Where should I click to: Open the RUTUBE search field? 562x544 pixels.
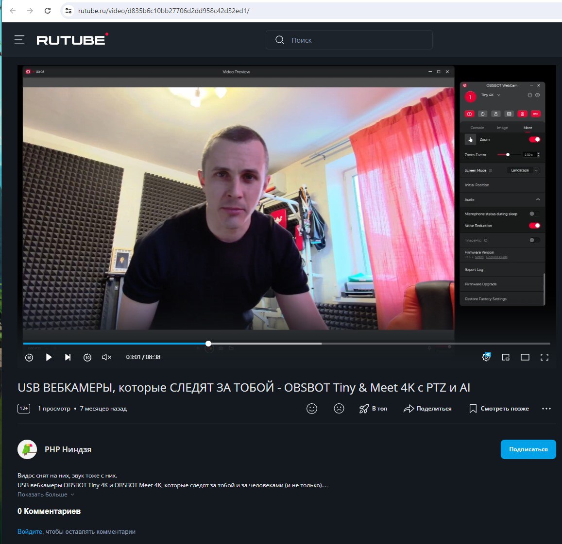click(348, 40)
